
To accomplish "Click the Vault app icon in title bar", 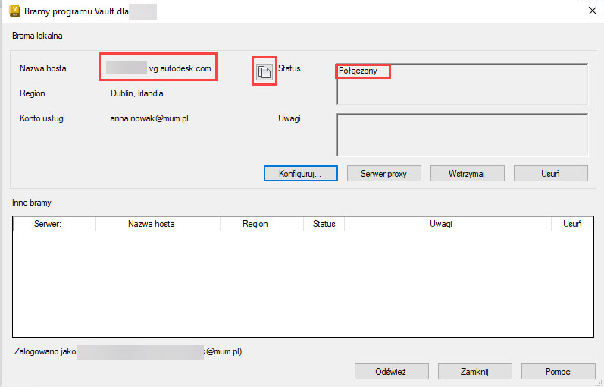I will [12, 11].
